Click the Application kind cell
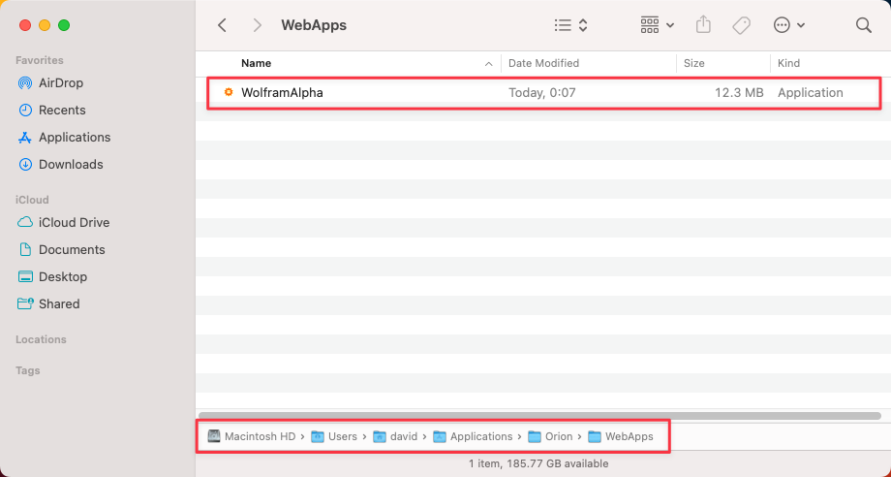Image resolution: width=891 pixels, height=477 pixels. tap(810, 93)
